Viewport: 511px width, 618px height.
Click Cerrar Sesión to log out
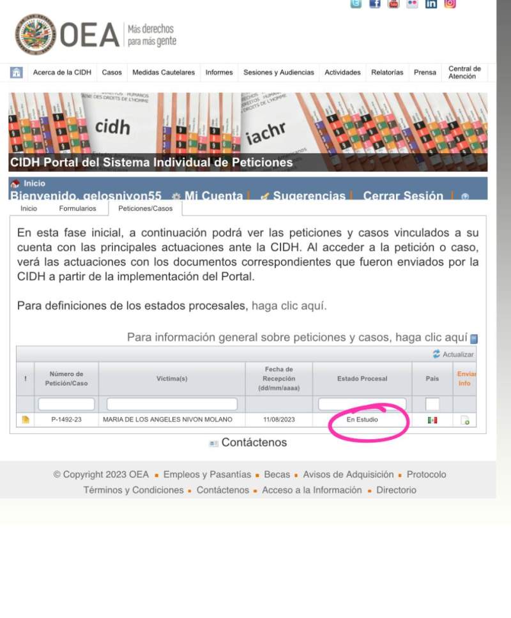403,196
